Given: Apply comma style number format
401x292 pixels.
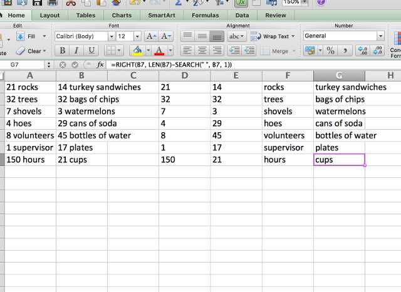Looking at the screenshot, I should pyautogui.click(x=345, y=51).
